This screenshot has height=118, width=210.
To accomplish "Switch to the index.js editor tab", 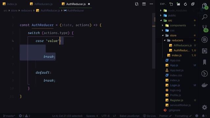I will click(10, 4).
